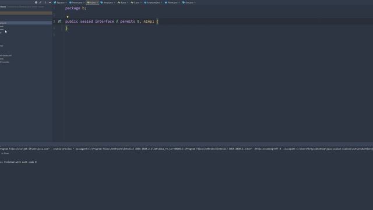Click the closing brace on the interface's last line
The height and width of the screenshot is (210, 373).
pyautogui.click(x=66, y=29)
